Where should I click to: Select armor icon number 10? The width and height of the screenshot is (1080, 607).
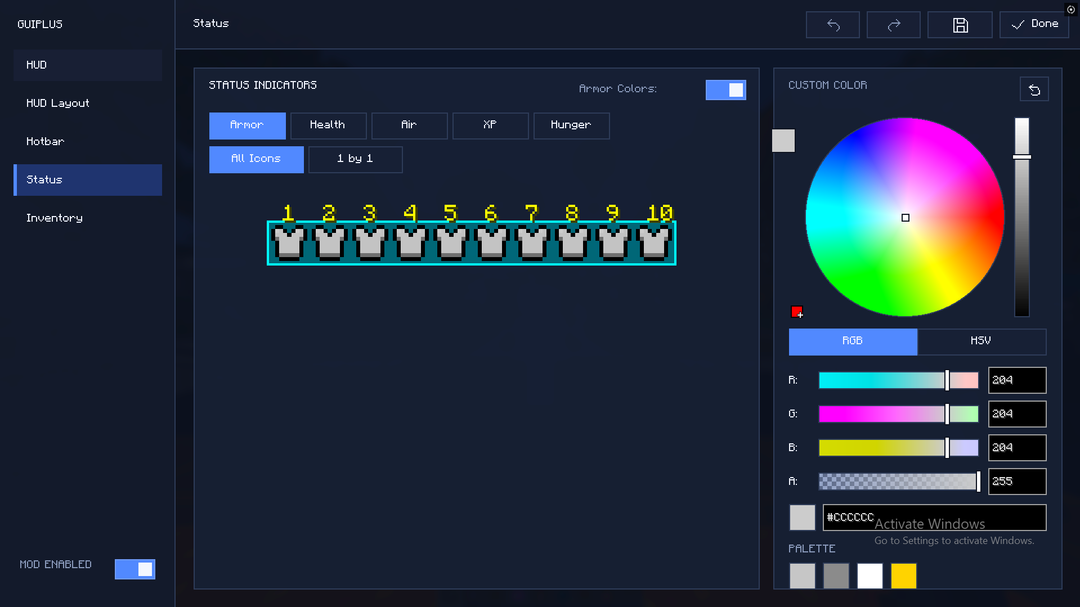pos(654,243)
